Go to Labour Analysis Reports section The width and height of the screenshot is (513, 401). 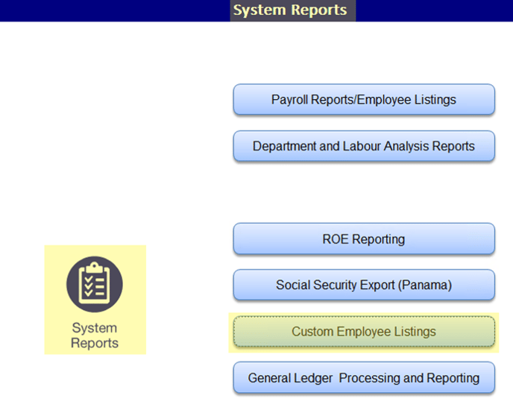click(364, 146)
